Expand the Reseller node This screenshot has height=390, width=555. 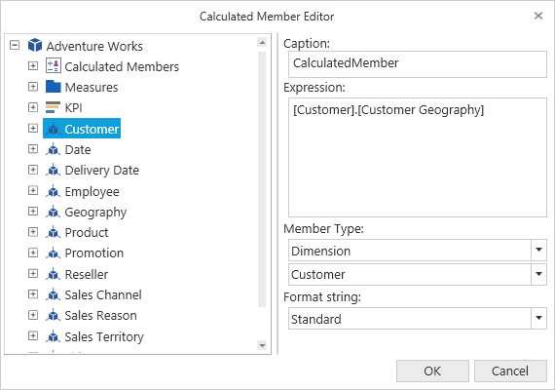[x=33, y=274]
